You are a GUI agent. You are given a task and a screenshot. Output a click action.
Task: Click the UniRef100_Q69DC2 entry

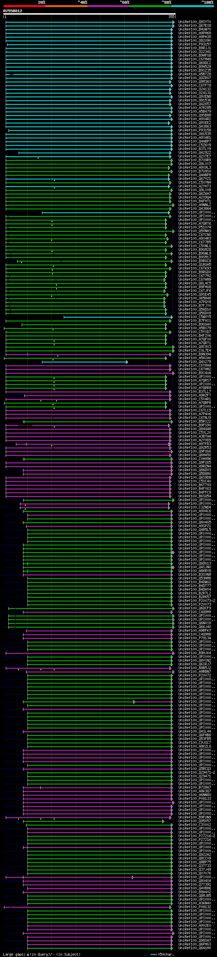(194, 63)
